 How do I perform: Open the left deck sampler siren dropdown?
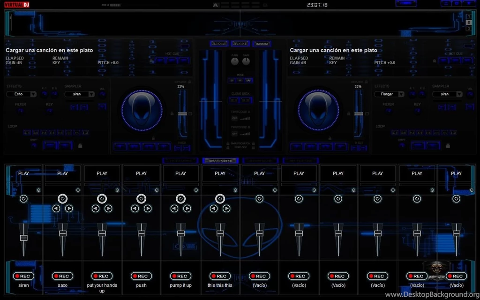point(80,94)
